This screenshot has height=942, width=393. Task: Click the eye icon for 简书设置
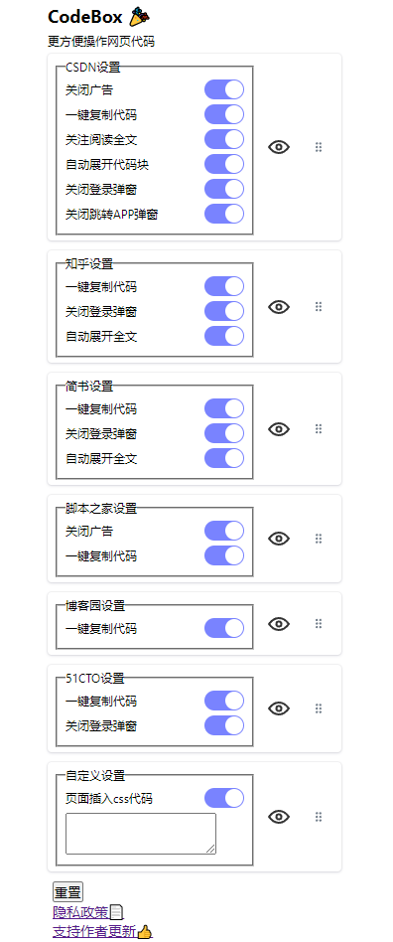279,429
